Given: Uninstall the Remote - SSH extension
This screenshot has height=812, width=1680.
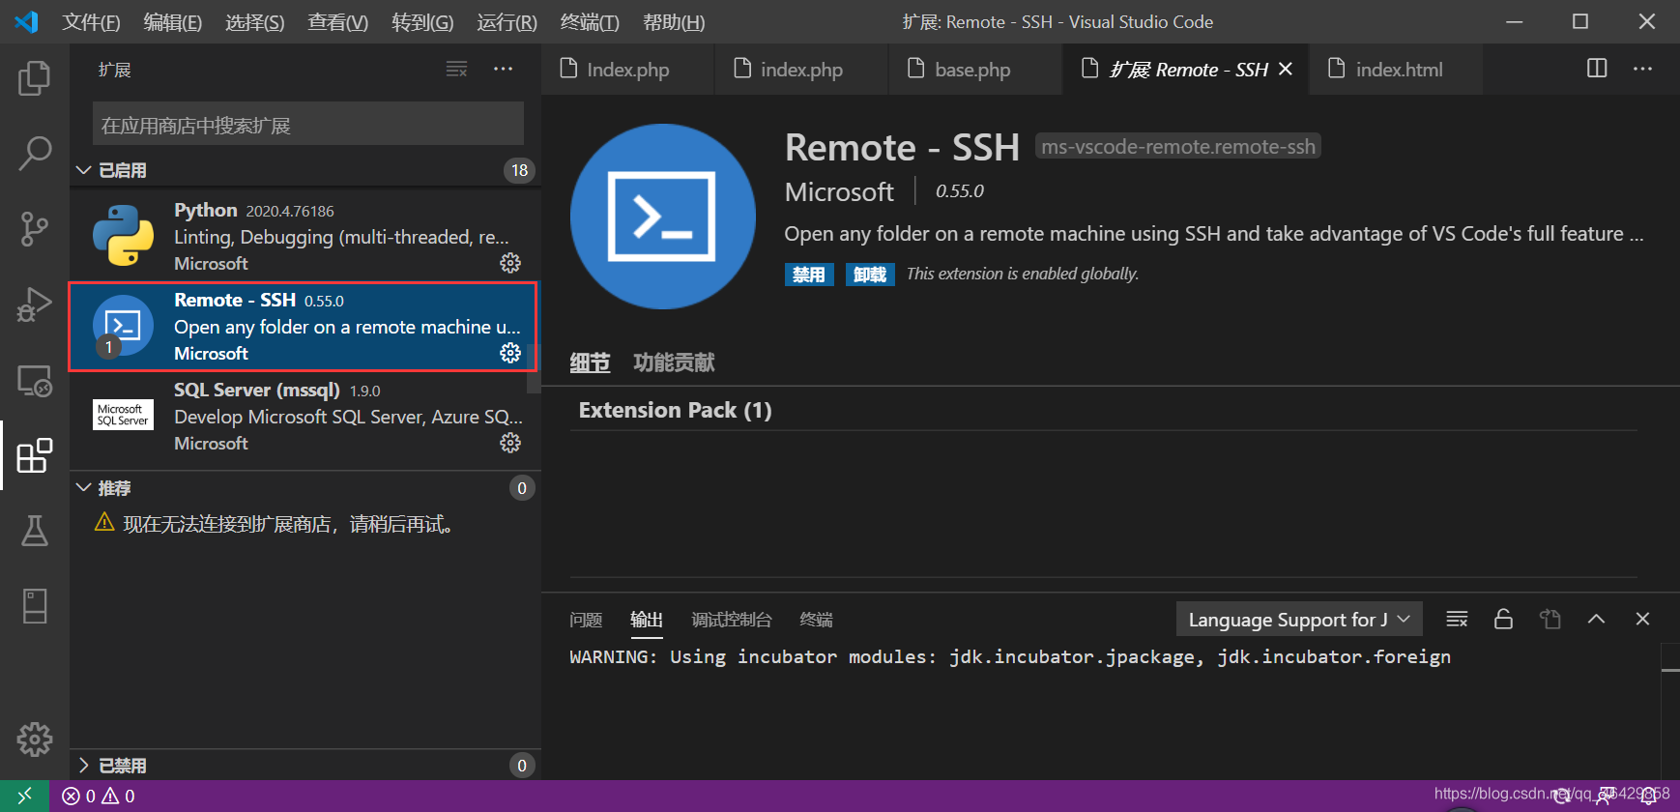Looking at the screenshot, I should [x=870, y=275].
